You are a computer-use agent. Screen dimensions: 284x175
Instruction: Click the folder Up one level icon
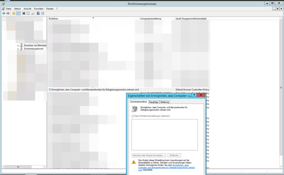pos(14,13)
